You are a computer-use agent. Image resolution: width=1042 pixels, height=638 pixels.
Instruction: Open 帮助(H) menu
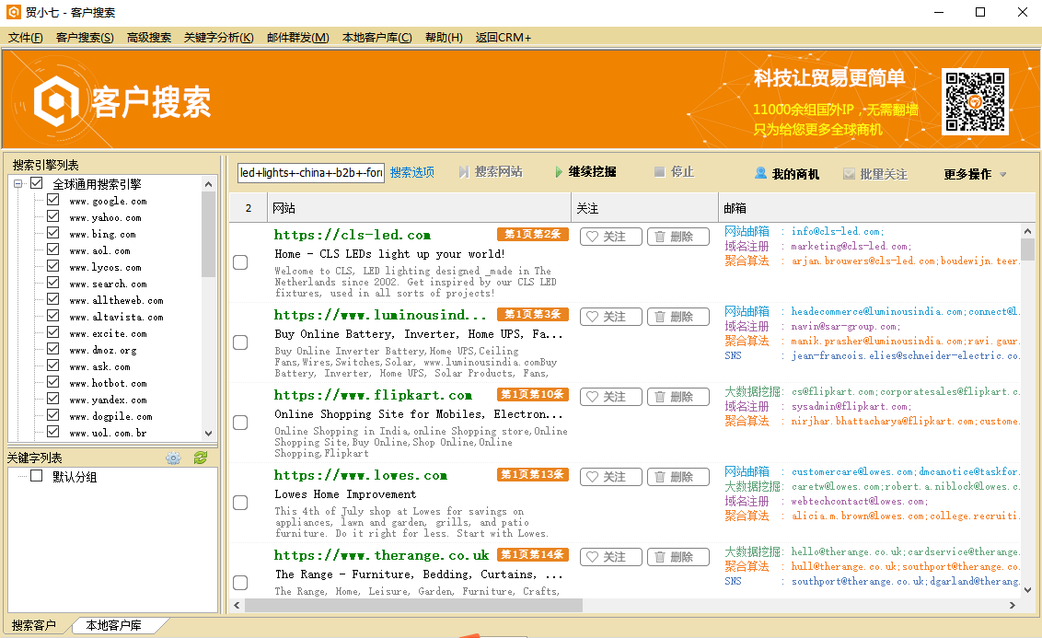(444, 37)
